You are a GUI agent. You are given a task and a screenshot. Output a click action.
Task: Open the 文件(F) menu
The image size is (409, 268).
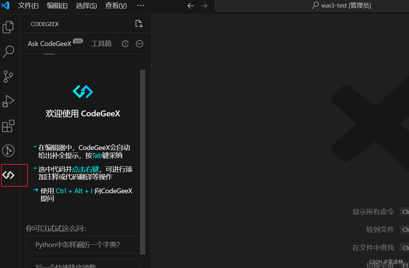(28, 5)
